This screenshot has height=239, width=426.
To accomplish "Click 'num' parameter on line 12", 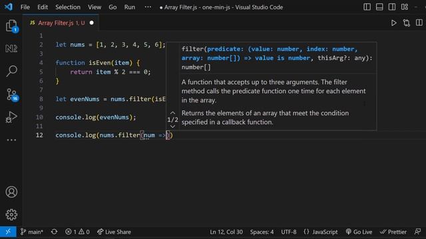I will click(149, 135).
